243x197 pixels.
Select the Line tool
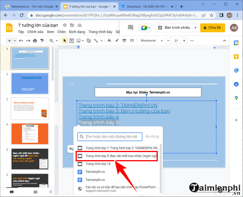click(96, 41)
